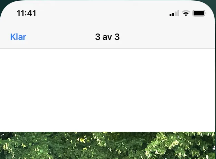Tap the small tip of battery icon
This screenshot has height=159, width=216.
point(206,13)
